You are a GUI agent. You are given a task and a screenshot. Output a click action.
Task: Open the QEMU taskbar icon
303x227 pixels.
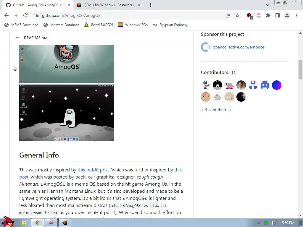click(65, 223)
